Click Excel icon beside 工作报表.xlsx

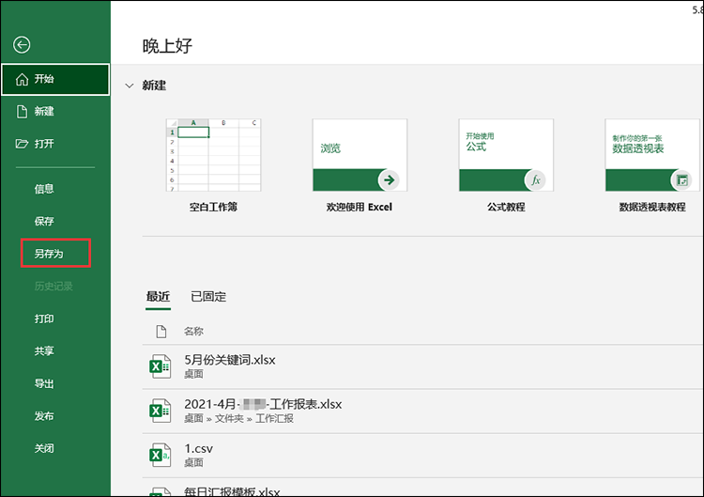[x=160, y=411]
